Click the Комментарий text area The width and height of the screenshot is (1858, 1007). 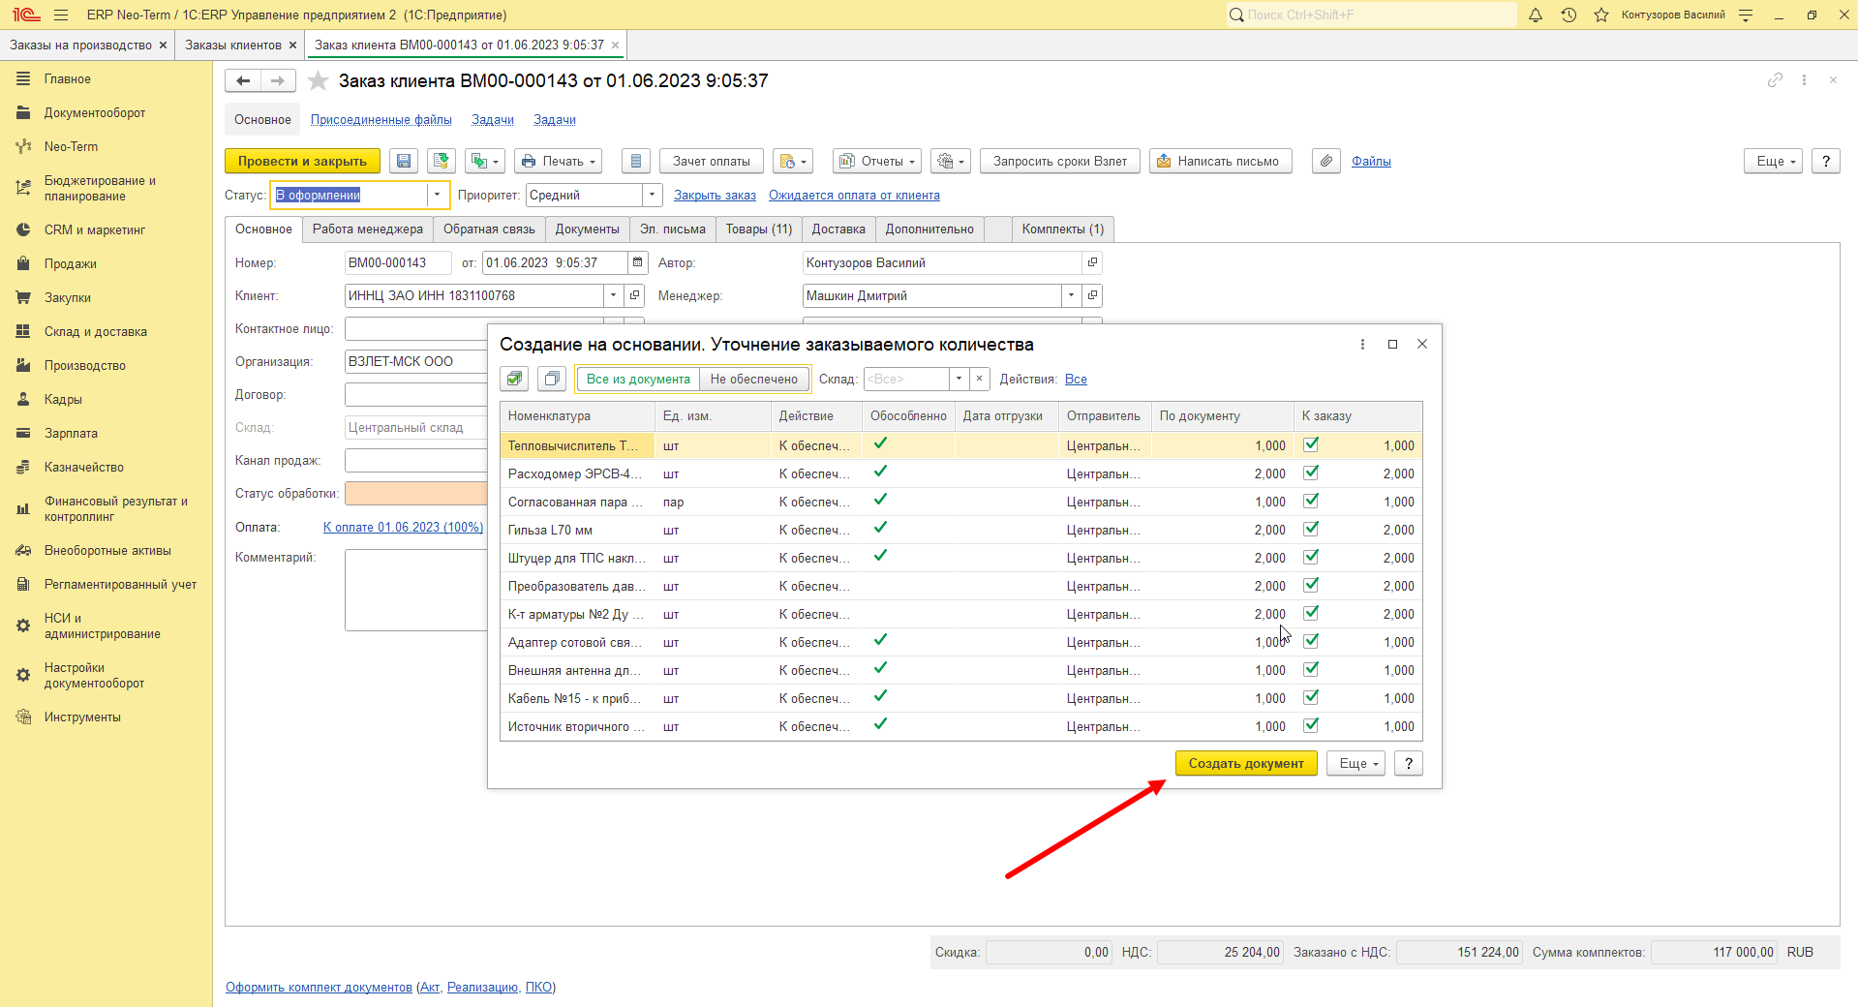pyautogui.click(x=416, y=590)
